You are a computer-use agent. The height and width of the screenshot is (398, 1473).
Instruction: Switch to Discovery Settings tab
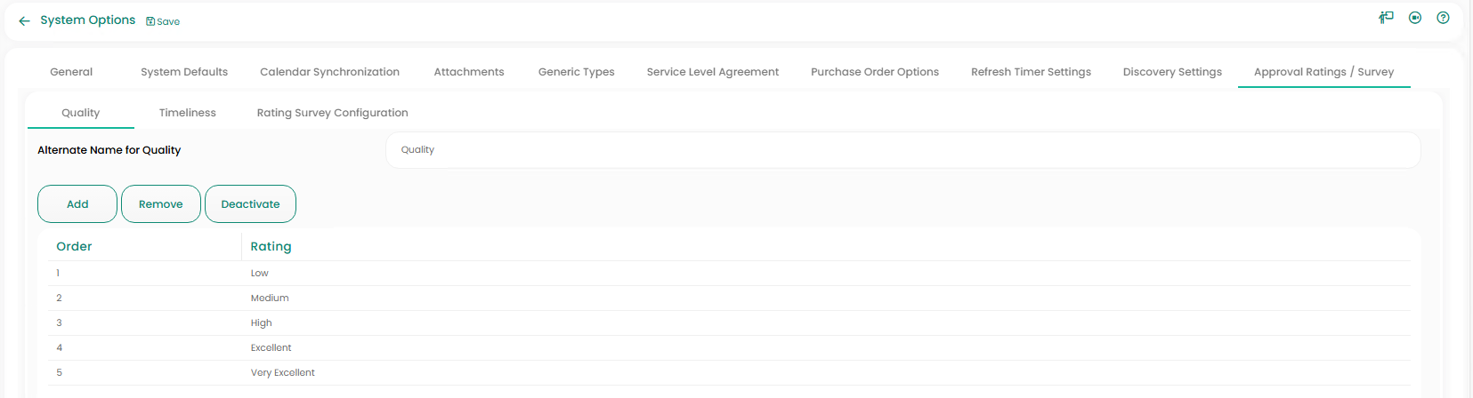(1172, 72)
